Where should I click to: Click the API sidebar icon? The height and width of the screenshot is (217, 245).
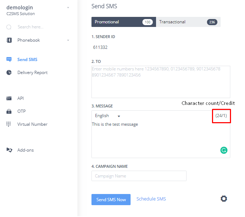(x=9, y=98)
